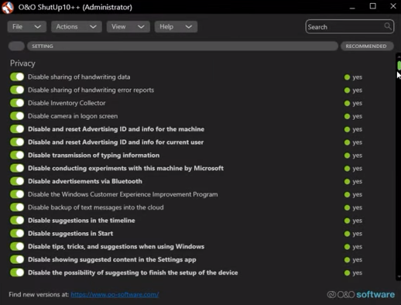Select text 'Disable suggestions in the timeline'
The image size is (401, 305).
coord(81,221)
